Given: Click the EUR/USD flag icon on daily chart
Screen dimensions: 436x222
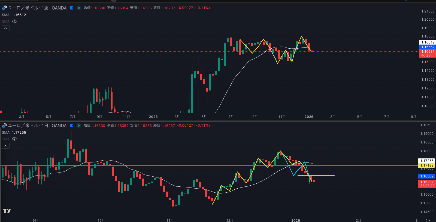Looking at the screenshot, I should [4, 126].
